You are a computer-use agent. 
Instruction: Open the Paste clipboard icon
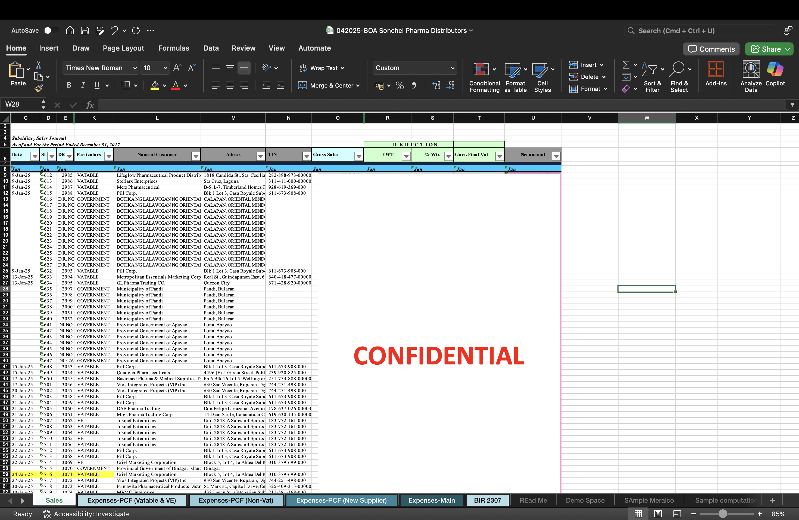(x=16, y=70)
